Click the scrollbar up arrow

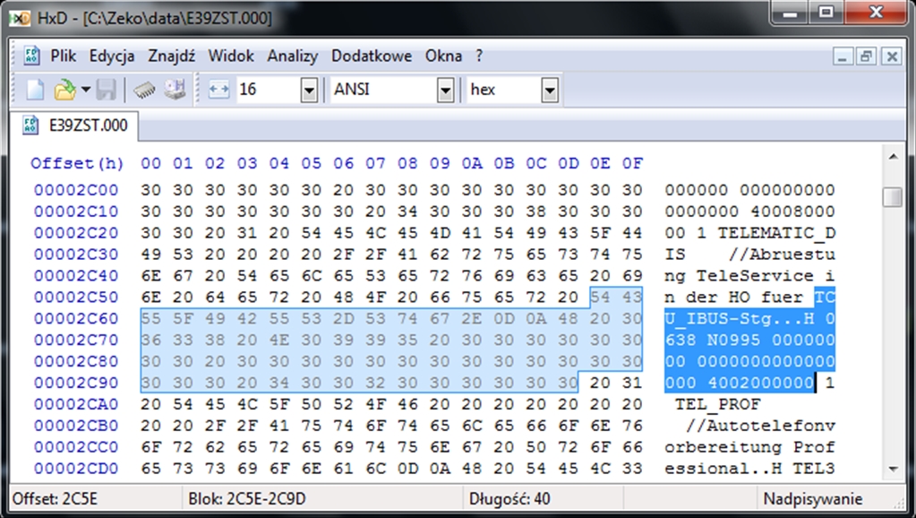click(x=893, y=157)
